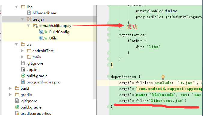Click the app build.gradle Gradle icon
Screen dimensions: 203x116
23,76
